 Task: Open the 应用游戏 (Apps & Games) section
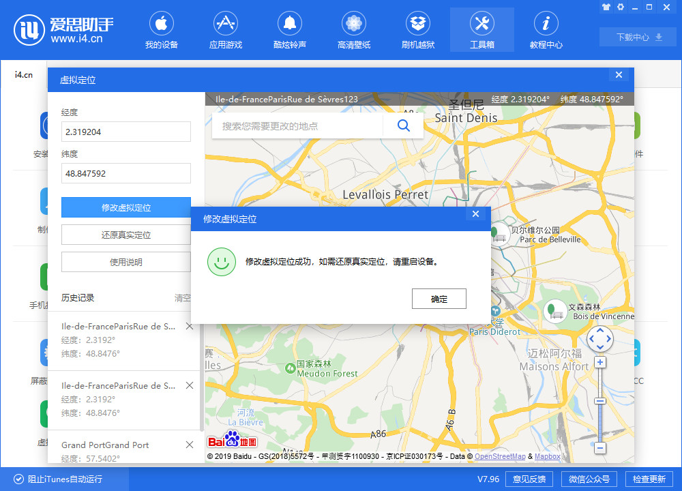[x=225, y=29]
